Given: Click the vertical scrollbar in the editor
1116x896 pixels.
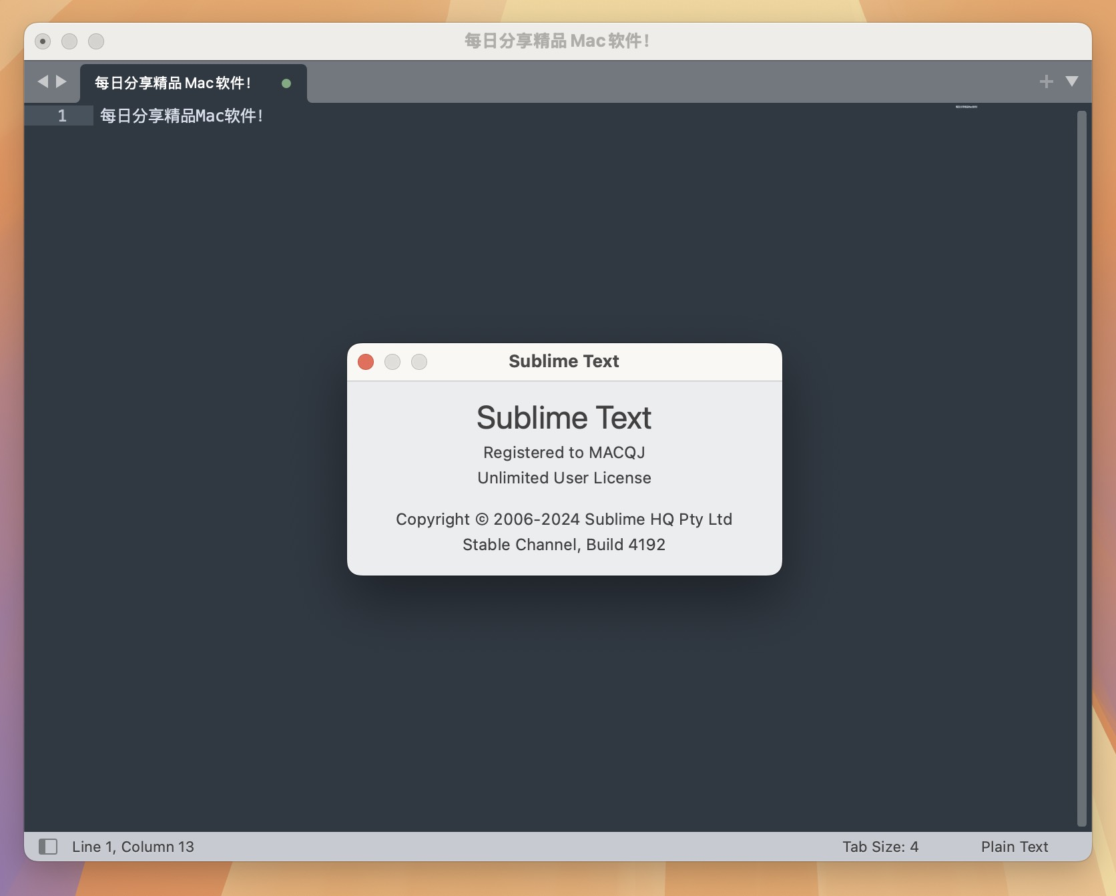Looking at the screenshot, I should (x=1081, y=467).
